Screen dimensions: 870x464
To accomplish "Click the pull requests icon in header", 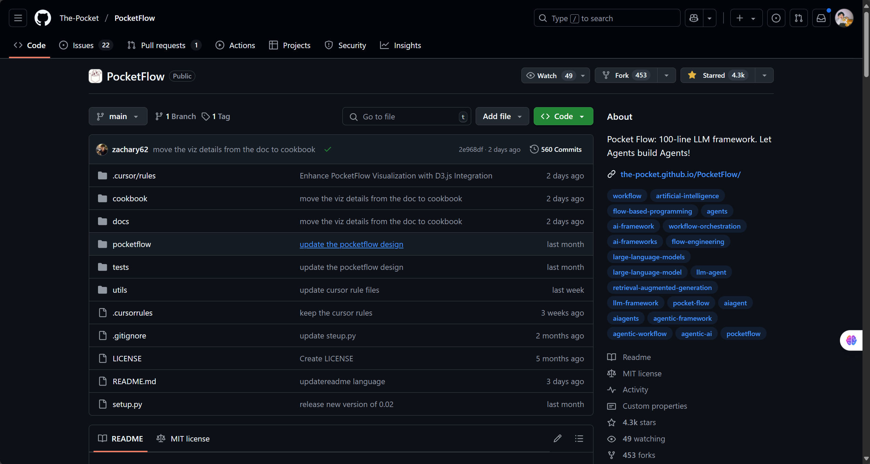I will point(798,18).
